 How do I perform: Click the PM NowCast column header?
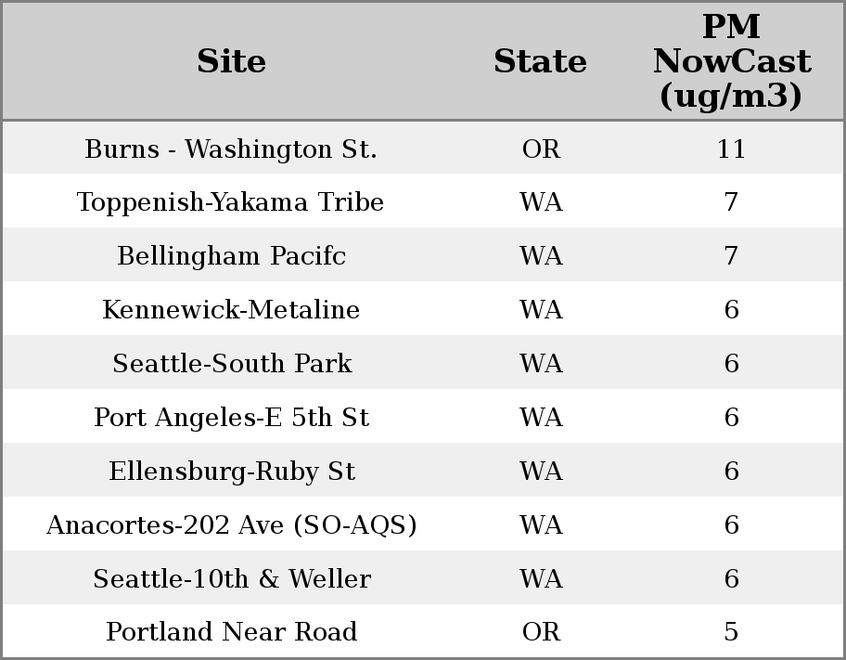click(x=731, y=61)
